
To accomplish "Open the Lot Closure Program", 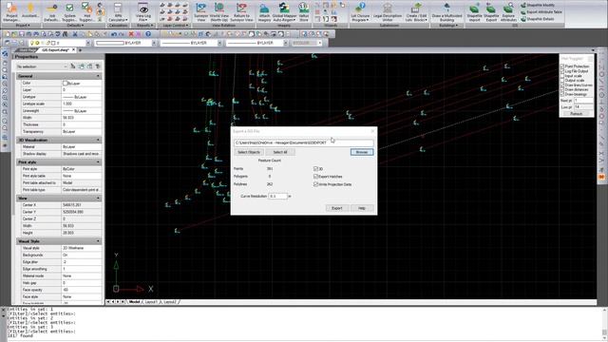I will [x=360, y=11].
